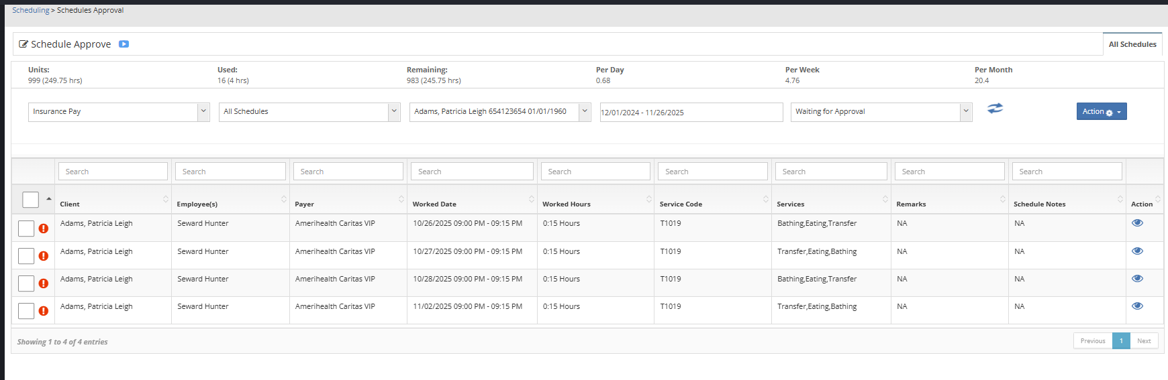The width and height of the screenshot is (1168, 380).
Task: Select the 10/28/2025 schedule row checkbox
Action: point(26,283)
